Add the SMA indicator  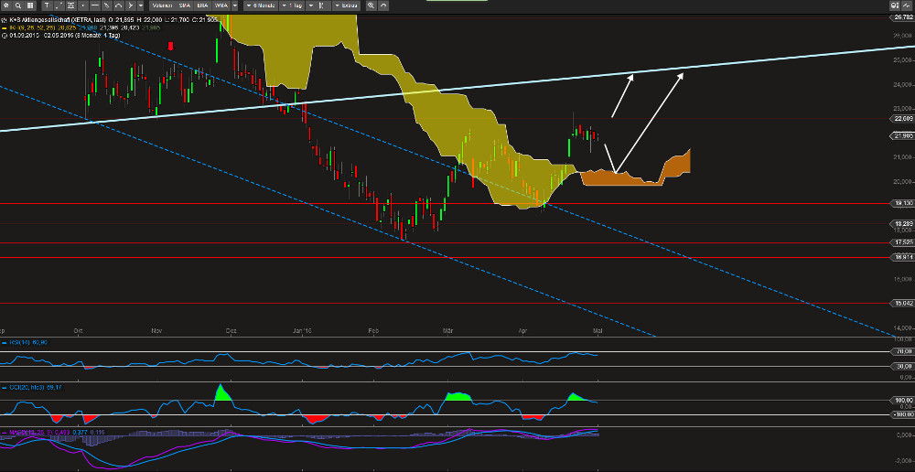point(185,5)
